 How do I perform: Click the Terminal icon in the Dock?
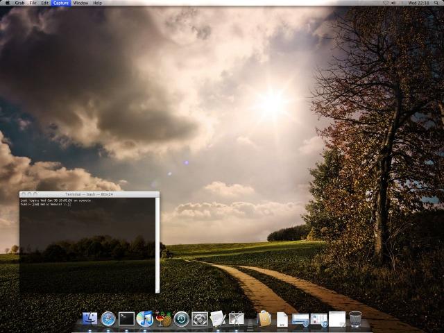(126, 319)
